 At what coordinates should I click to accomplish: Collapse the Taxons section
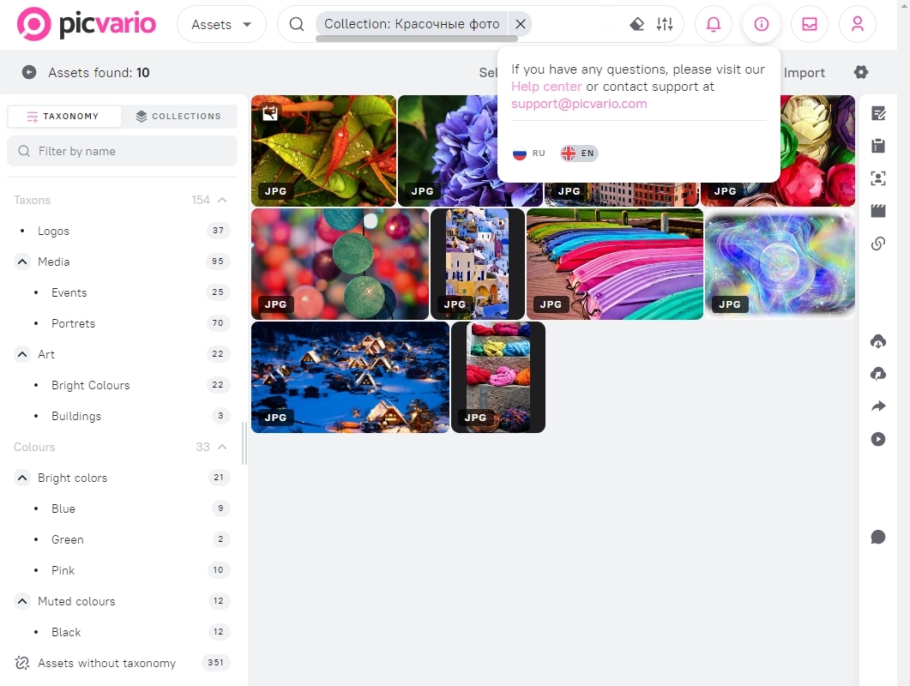pos(222,201)
